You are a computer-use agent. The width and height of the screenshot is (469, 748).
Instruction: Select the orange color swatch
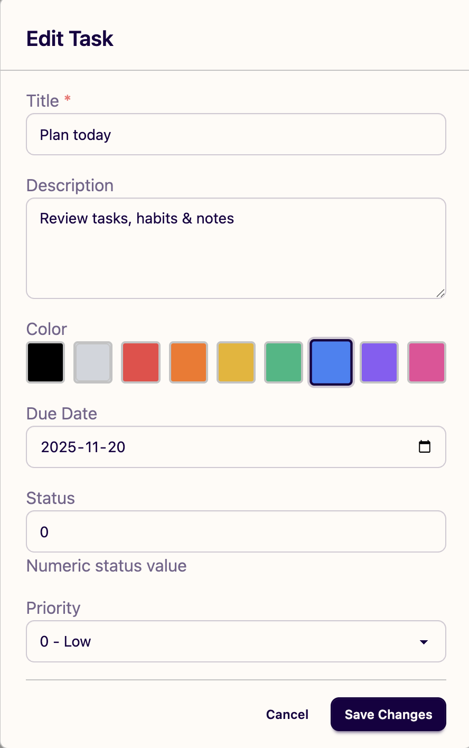click(x=188, y=362)
